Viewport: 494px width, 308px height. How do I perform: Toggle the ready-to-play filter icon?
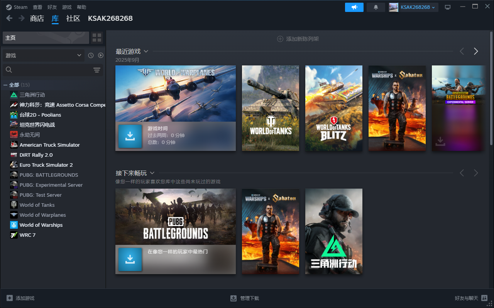101,55
